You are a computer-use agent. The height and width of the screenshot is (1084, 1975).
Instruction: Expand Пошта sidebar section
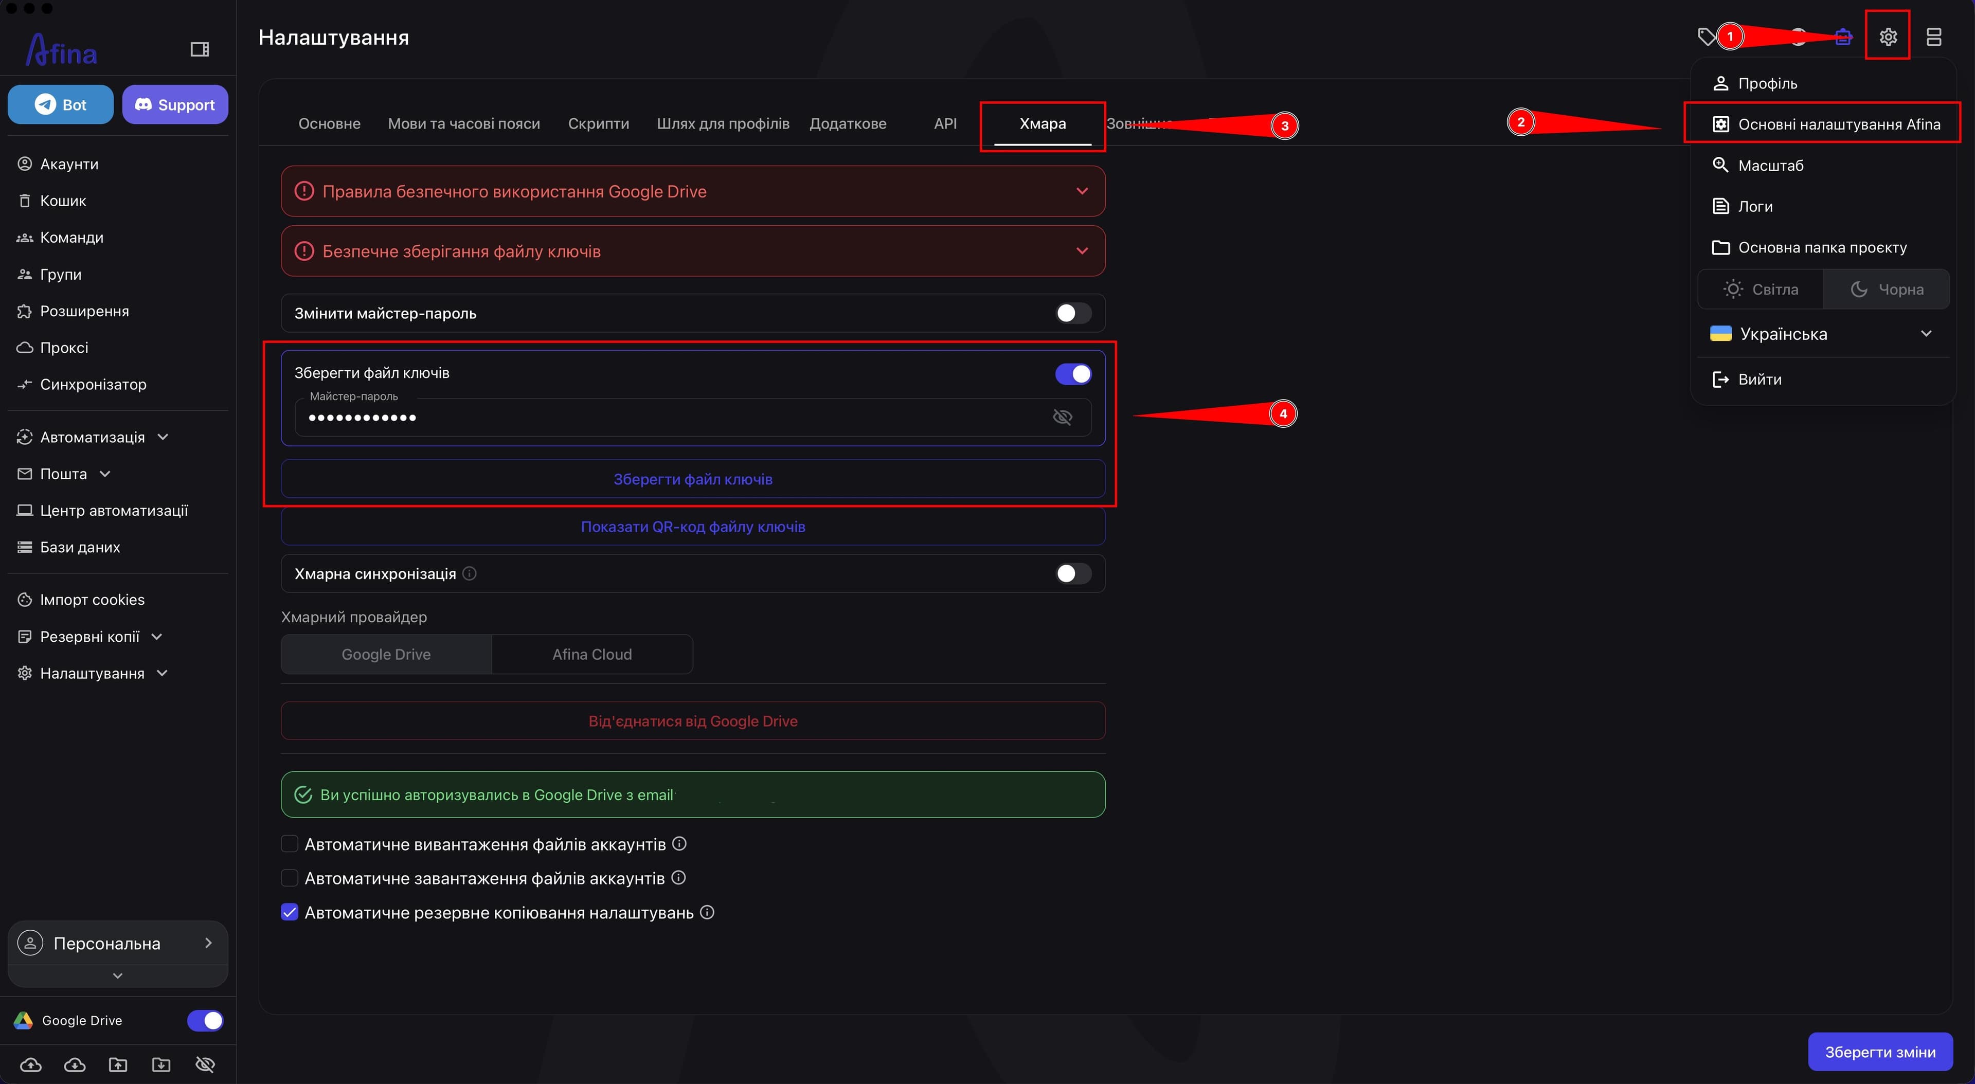105,474
